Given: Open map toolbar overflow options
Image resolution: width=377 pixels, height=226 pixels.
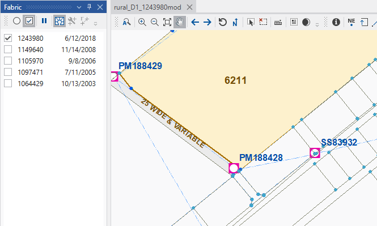Looking at the screenshot, I should click(x=317, y=24).
